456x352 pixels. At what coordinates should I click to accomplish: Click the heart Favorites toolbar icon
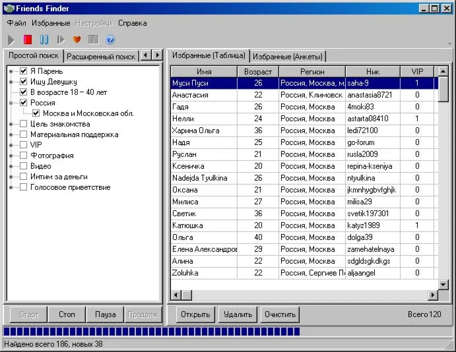coord(77,40)
